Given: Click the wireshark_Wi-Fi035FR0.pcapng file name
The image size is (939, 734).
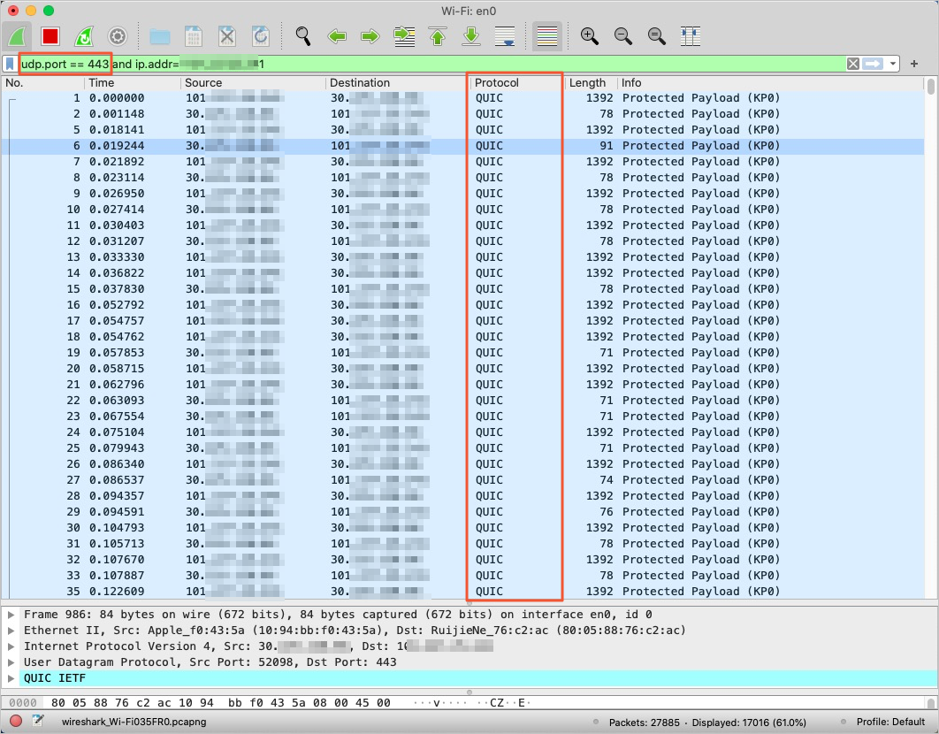Looking at the screenshot, I should point(134,722).
